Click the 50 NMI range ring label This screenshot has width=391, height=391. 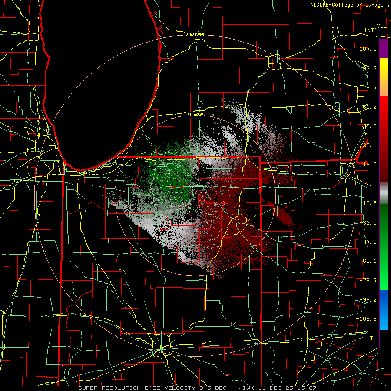(x=195, y=115)
